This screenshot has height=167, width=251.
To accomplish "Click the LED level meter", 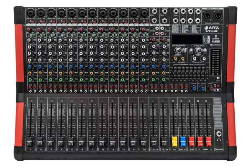I will (x=215, y=62).
